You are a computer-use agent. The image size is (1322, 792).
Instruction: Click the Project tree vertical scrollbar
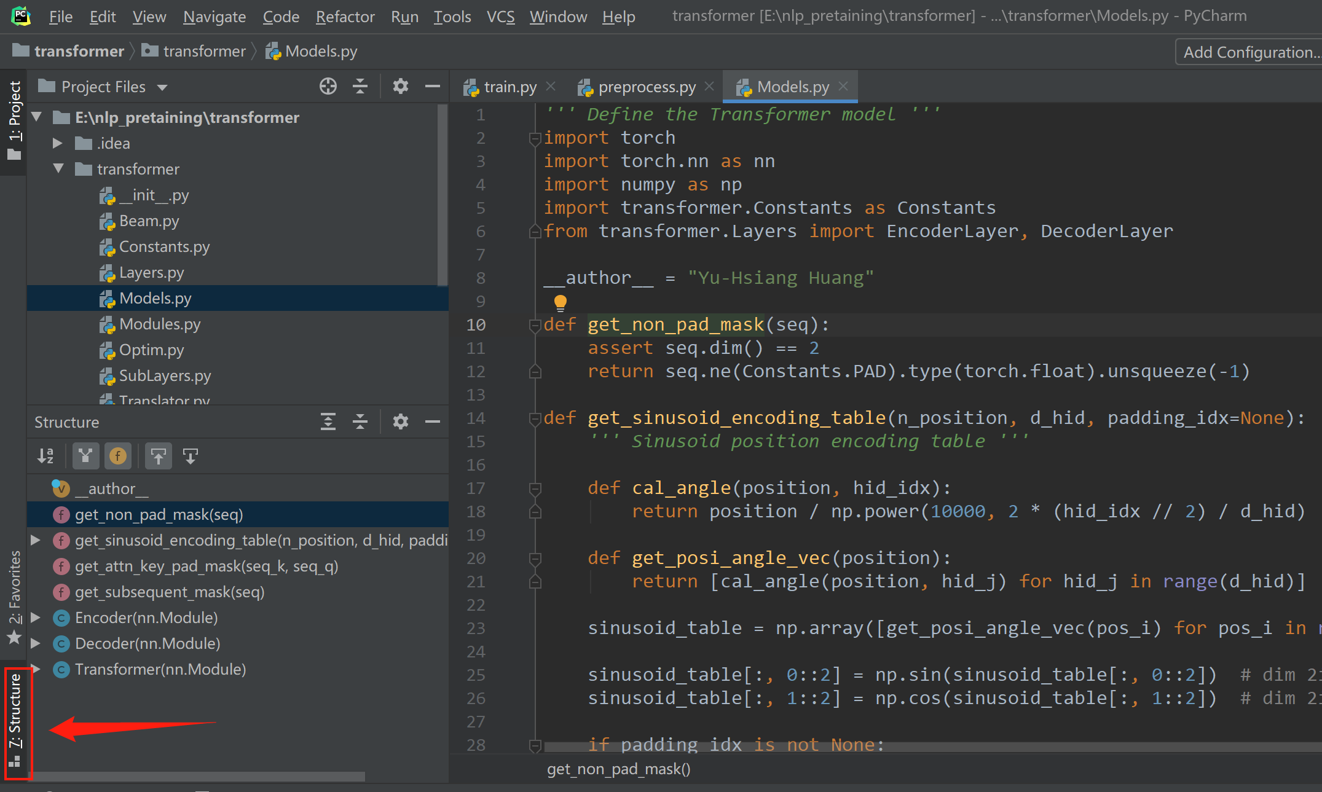pyautogui.click(x=442, y=195)
